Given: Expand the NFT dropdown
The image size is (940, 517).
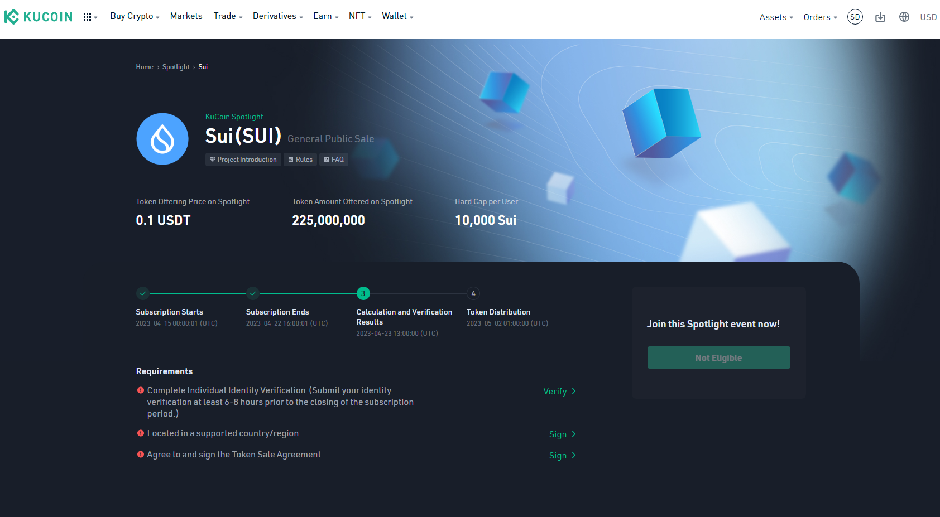Looking at the screenshot, I should tap(360, 16).
